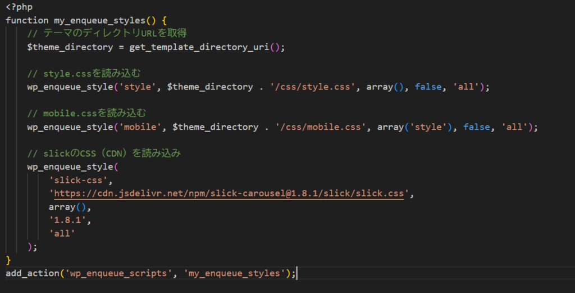The image size is (575, 293).
Task: Click the function's closing curly brace
Action: click(x=8, y=260)
